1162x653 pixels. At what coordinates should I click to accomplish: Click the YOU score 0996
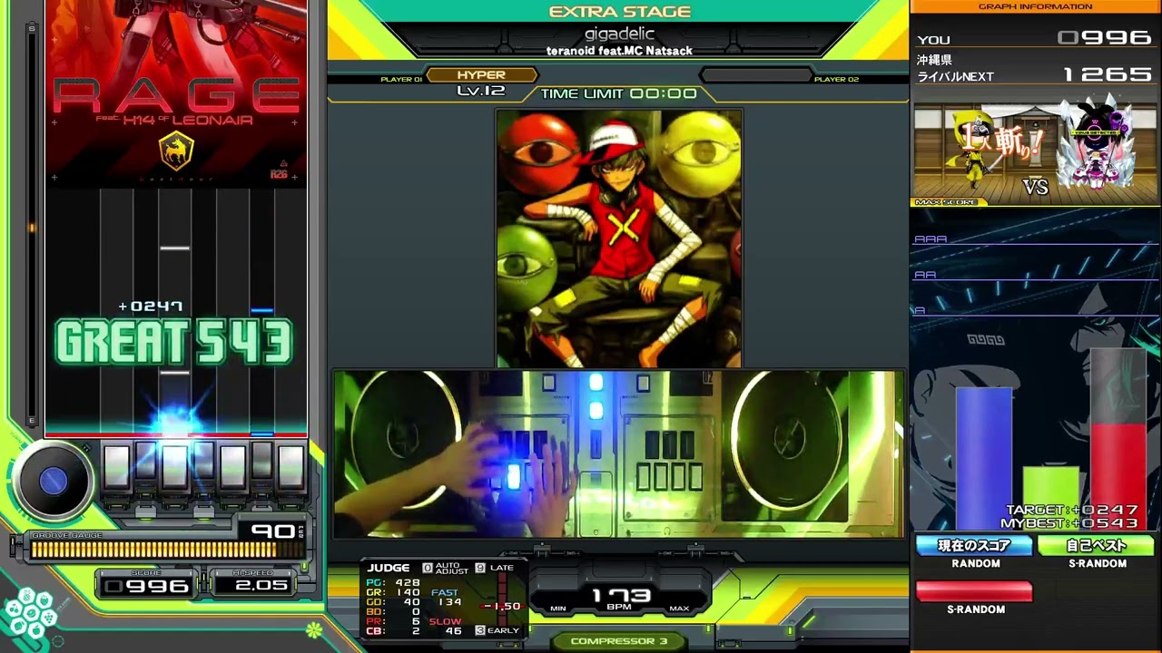[1106, 38]
